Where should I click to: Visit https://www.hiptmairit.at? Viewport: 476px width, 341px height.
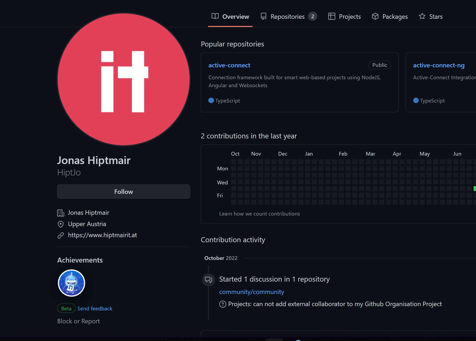coord(102,235)
